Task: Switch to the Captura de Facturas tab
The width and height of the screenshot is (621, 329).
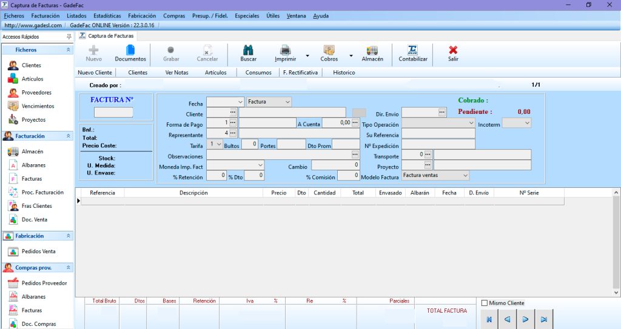Action: (x=111, y=36)
